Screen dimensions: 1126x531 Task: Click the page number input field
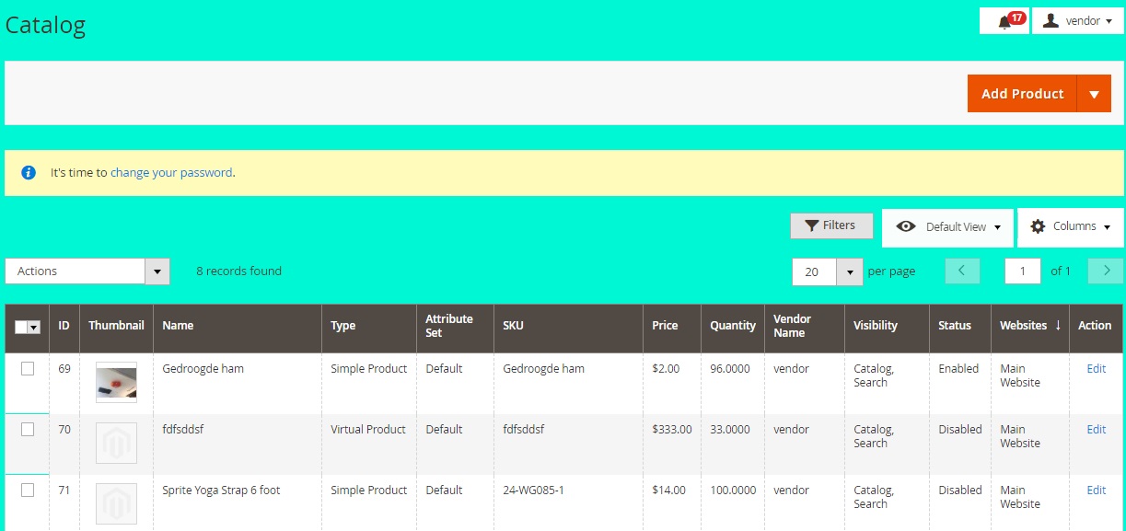click(1022, 271)
